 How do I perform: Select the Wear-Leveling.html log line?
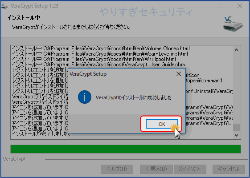pos(100,54)
